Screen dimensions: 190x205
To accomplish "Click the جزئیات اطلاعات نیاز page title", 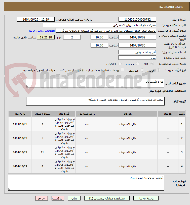I will tap(171, 7).
